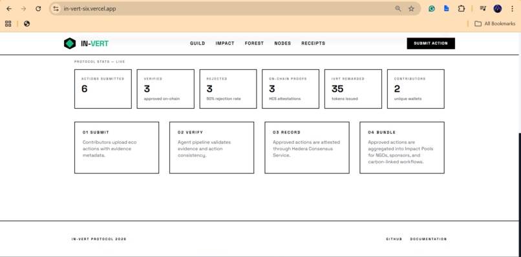521x257 pixels.
Task: Click the PROTOCOL STATS — LIVE label
Action: pyautogui.click(x=100, y=61)
